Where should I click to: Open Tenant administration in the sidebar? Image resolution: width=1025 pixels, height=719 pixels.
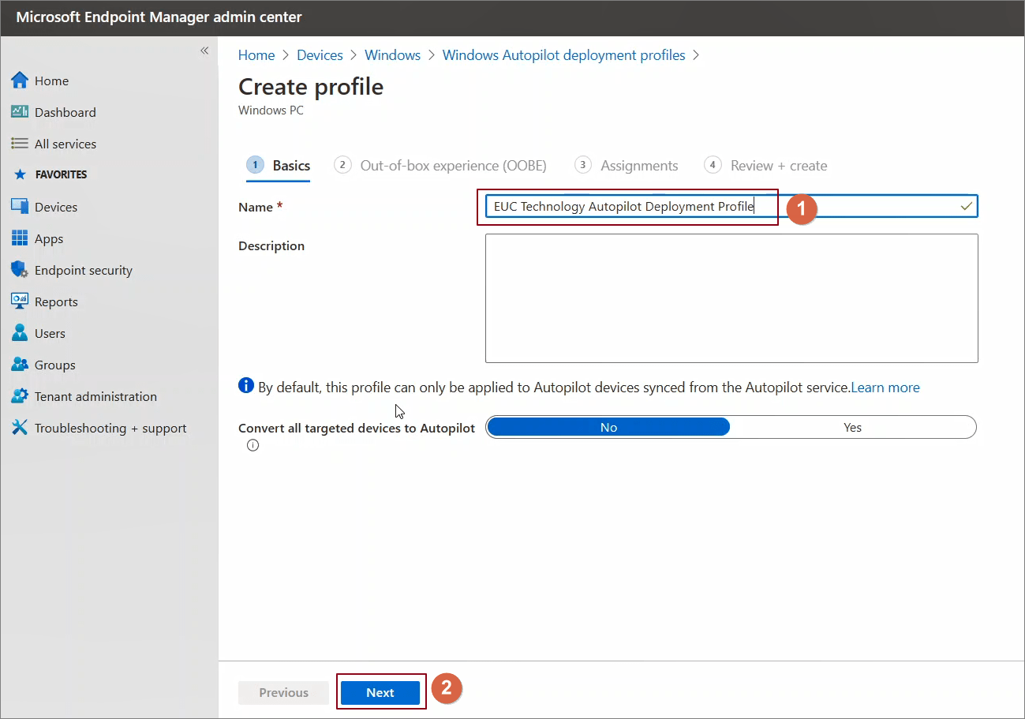coord(95,396)
